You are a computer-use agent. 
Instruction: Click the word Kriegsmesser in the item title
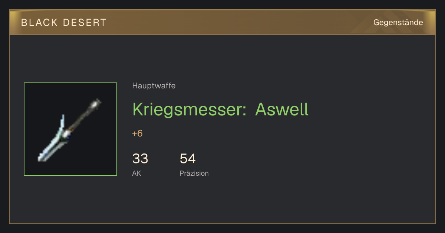click(189, 109)
